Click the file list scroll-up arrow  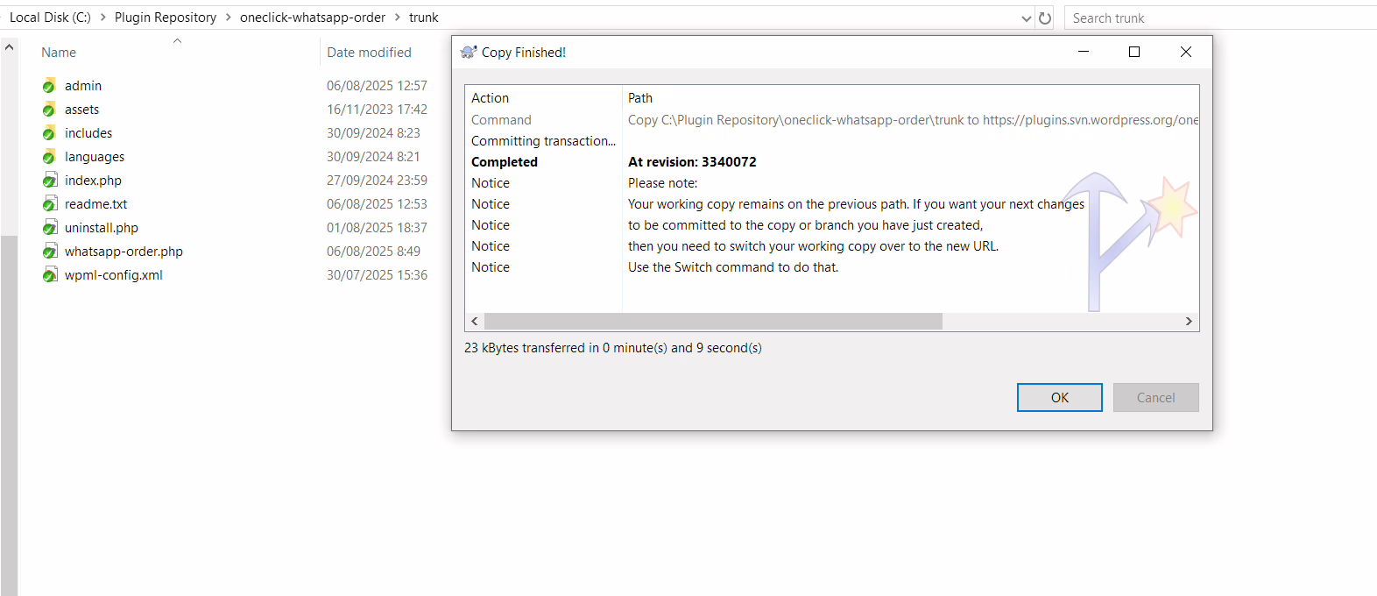pyautogui.click(x=9, y=47)
